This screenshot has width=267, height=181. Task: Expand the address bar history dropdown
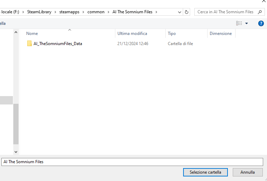point(179,12)
